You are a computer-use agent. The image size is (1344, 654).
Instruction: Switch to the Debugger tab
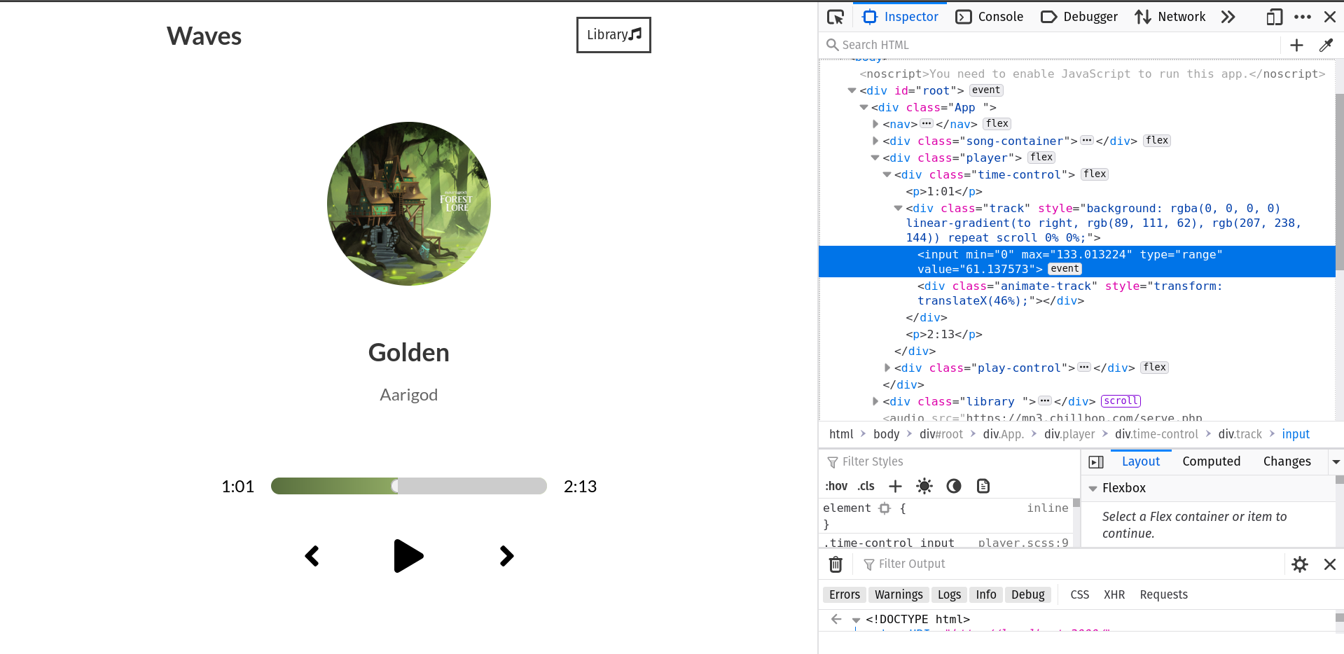coord(1079,17)
